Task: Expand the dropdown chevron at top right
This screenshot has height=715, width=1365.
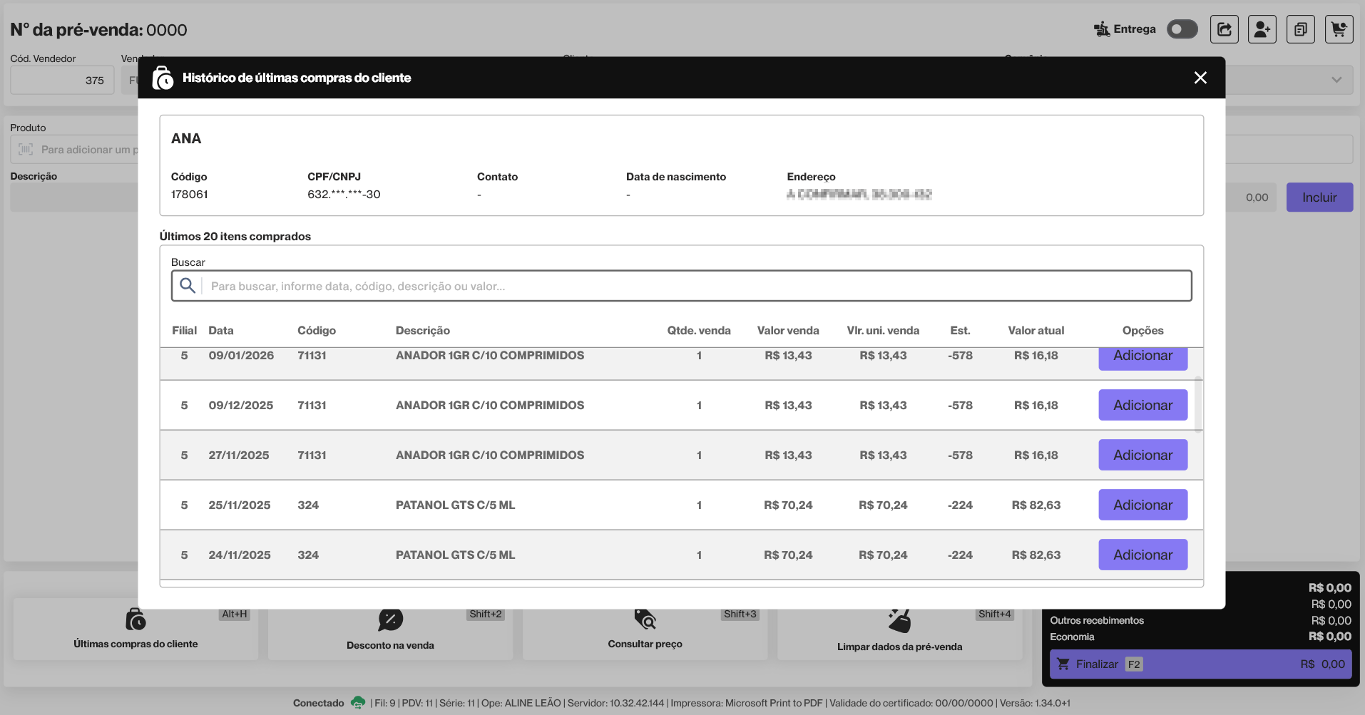Action: (x=1336, y=80)
